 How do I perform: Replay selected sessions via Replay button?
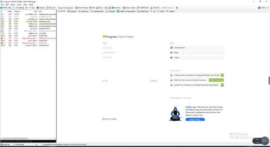pos(20,8)
